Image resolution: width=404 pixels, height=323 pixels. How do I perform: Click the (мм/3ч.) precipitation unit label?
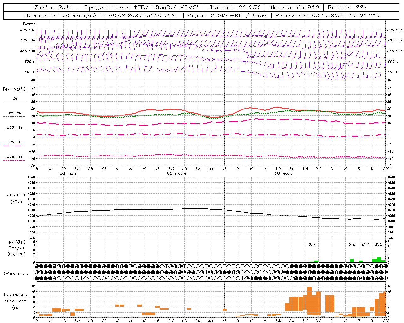(16, 242)
